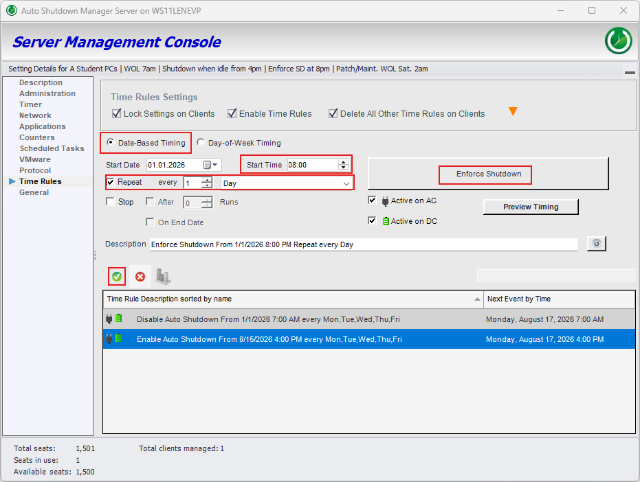The image size is (640, 482).
Task: Click the refresh description button icon
Action: click(596, 244)
